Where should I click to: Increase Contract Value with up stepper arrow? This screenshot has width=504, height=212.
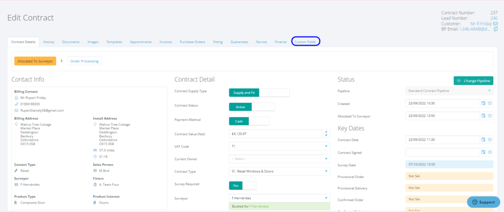(326, 131)
